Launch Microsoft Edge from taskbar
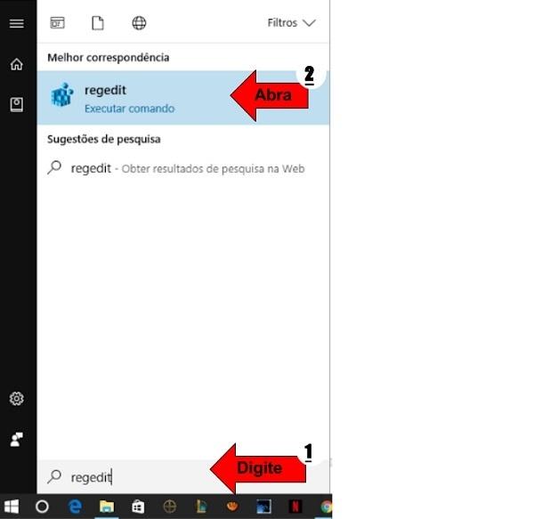This screenshot has height=519, width=534. tap(75, 507)
